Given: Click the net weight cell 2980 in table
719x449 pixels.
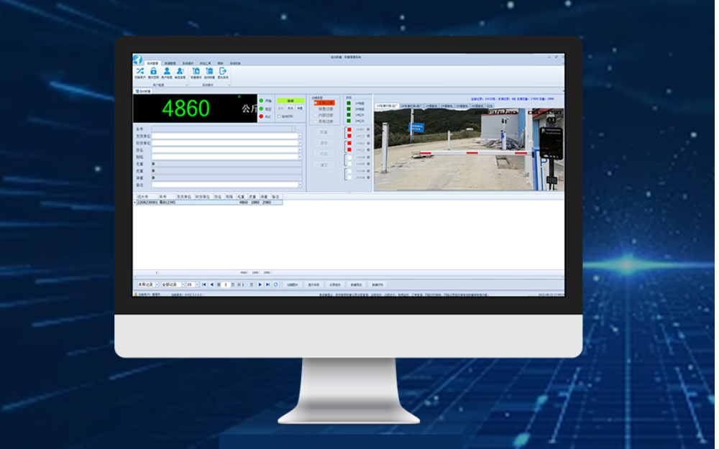Looking at the screenshot, I should pos(267,202).
